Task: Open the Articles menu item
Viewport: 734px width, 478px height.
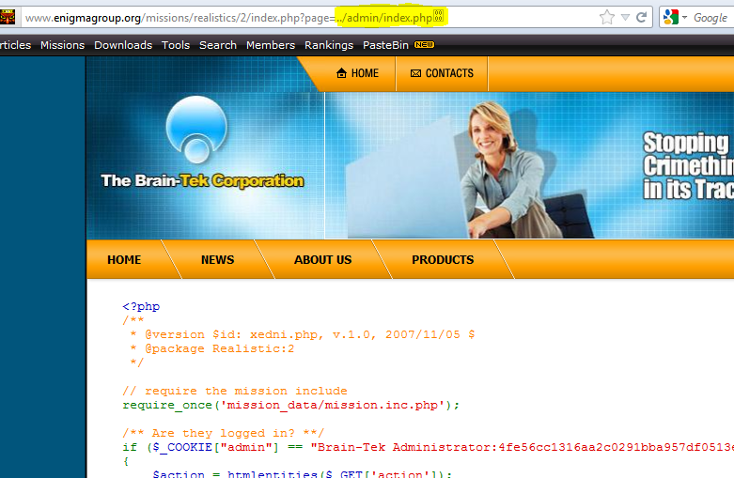Action: point(15,45)
